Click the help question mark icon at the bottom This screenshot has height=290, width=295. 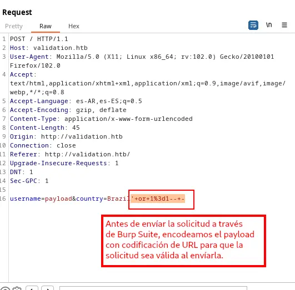click(x=6, y=289)
